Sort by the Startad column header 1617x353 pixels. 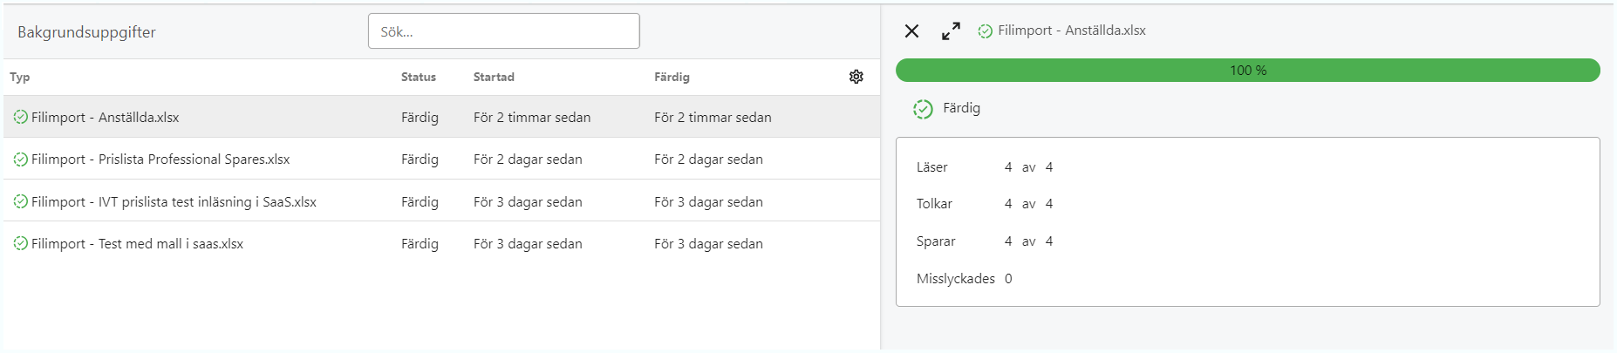(x=494, y=77)
